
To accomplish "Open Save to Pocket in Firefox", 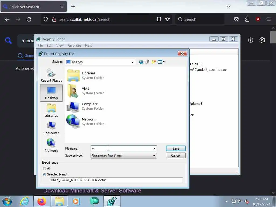I will [x=236, y=19].
